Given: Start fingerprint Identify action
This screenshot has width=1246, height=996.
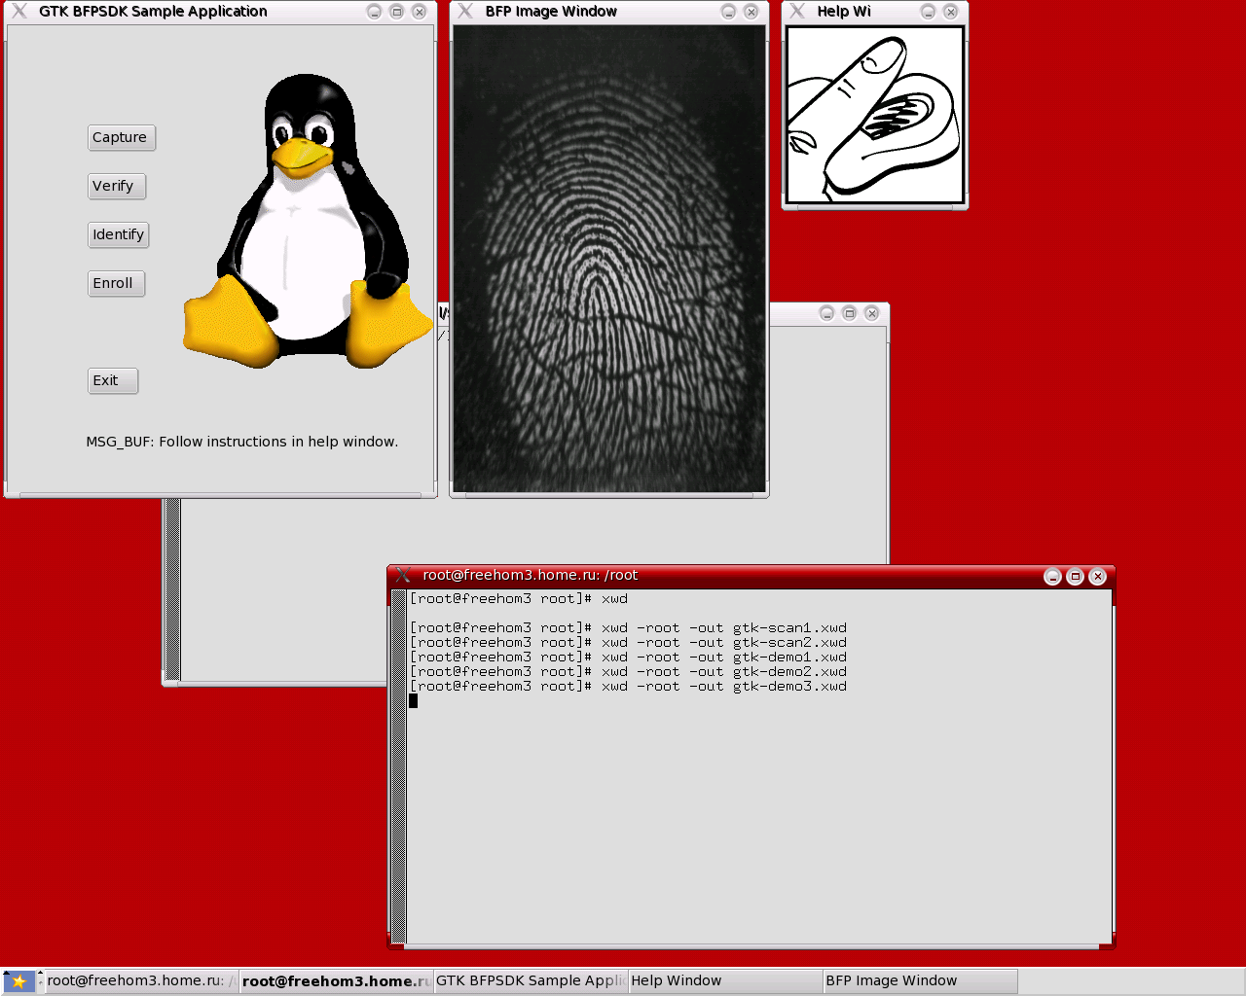Looking at the screenshot, I should (118, 235).
